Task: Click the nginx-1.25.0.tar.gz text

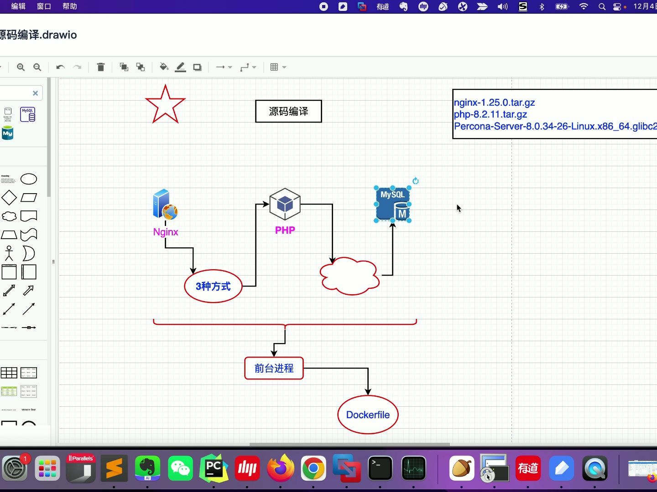Action: point(494,102)
